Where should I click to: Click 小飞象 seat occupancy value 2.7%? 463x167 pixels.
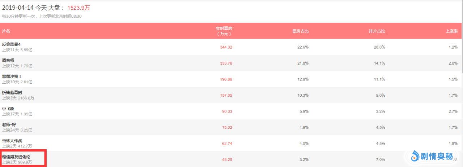(453, 111)
